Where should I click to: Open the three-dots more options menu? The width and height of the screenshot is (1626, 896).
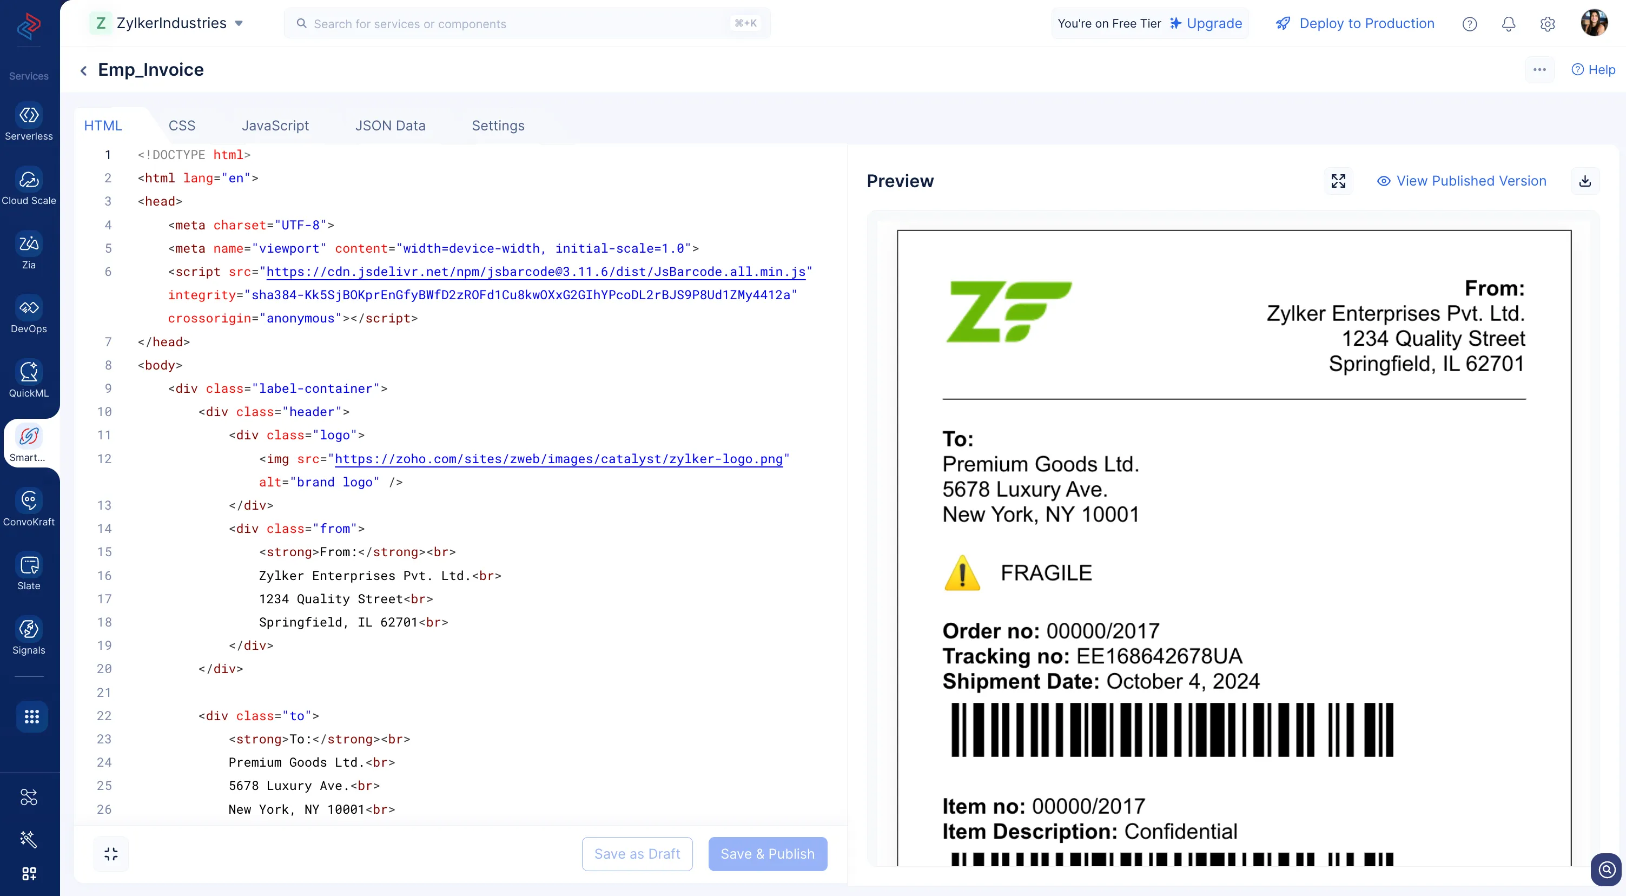pos(1539,69)
